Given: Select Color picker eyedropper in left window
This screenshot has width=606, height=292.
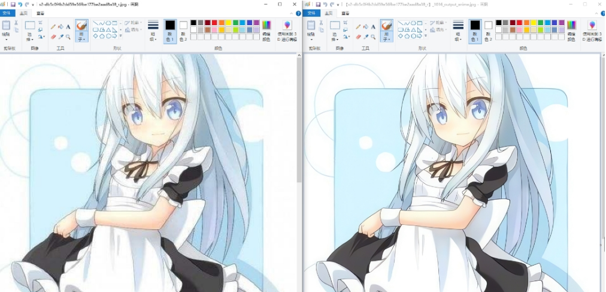Looking at the screenshot, I should click(60, 37).
